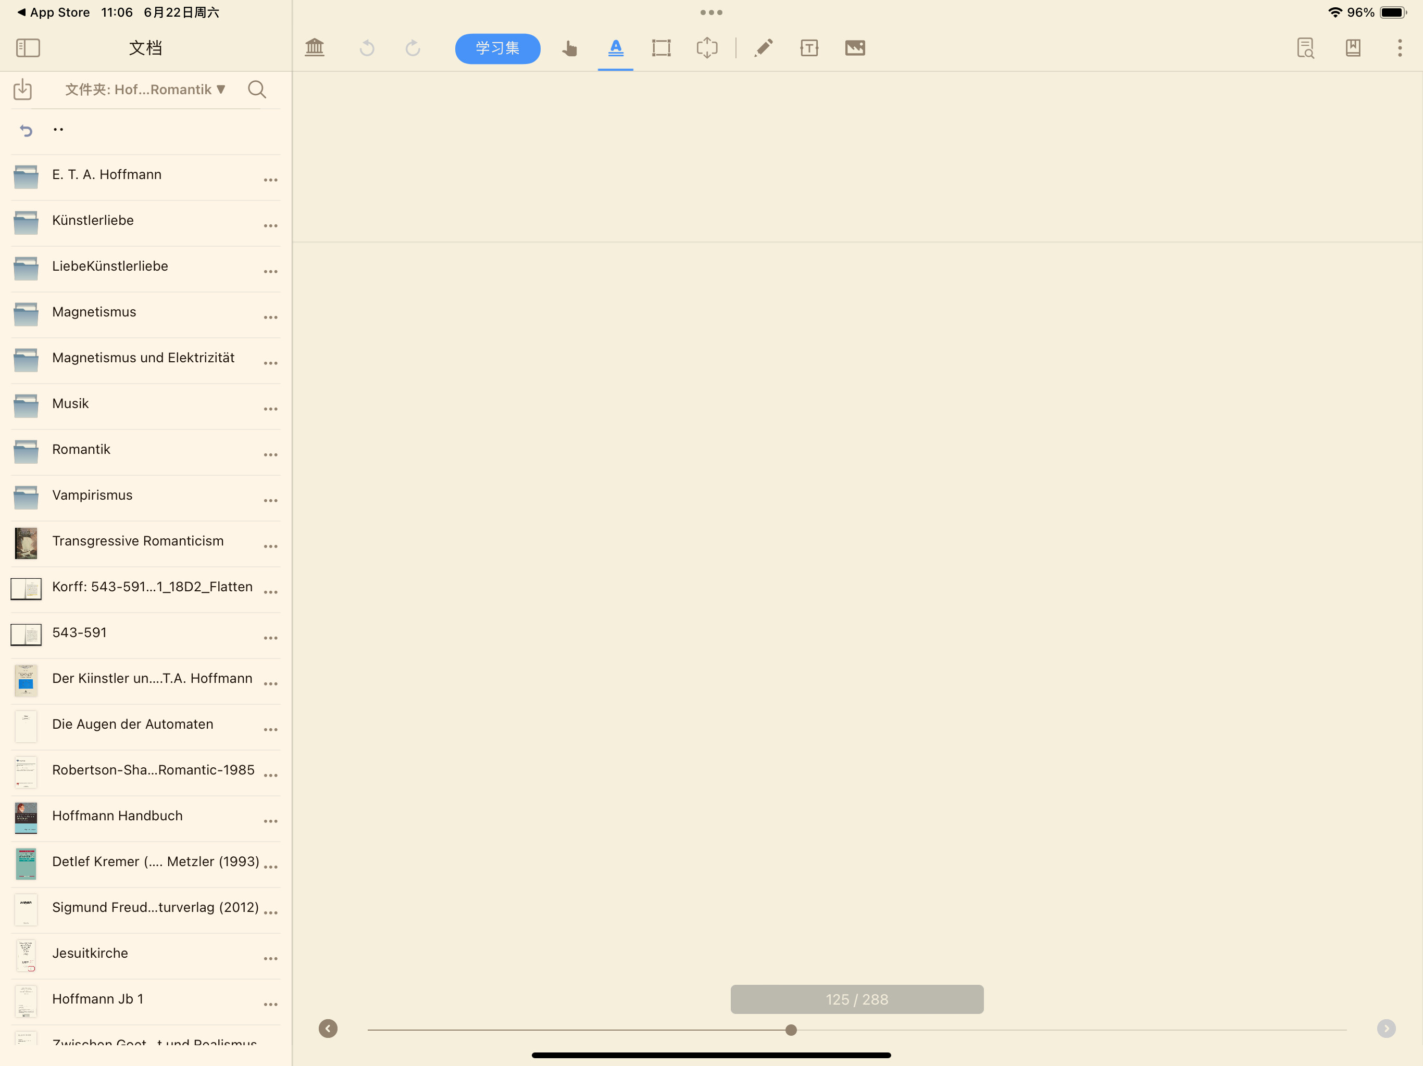The image size is (1423, 1066).
Task: Open more options for Transgressive Romanticism
Action: click(271, 547)
